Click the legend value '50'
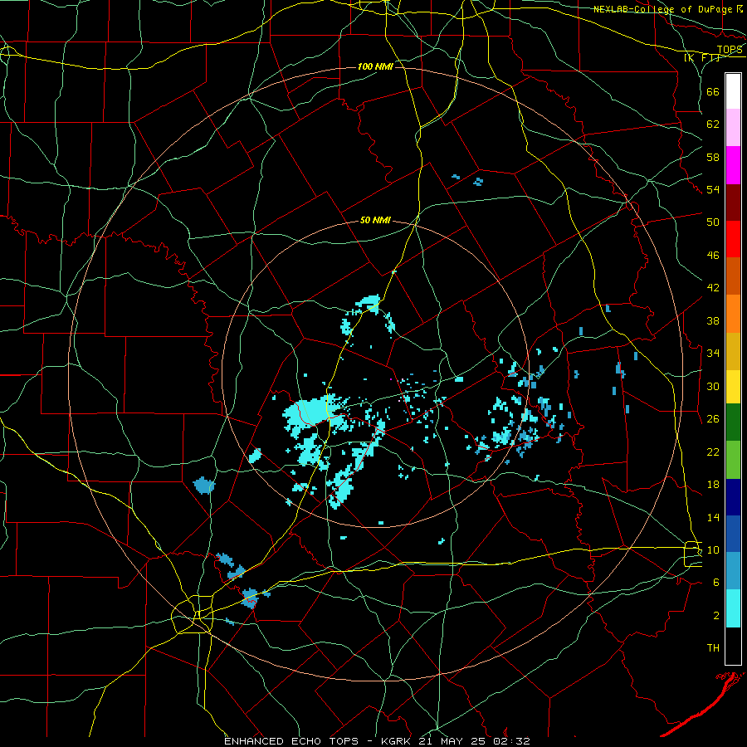The height and width of the screenshot is (747, 747). point(713,222)
